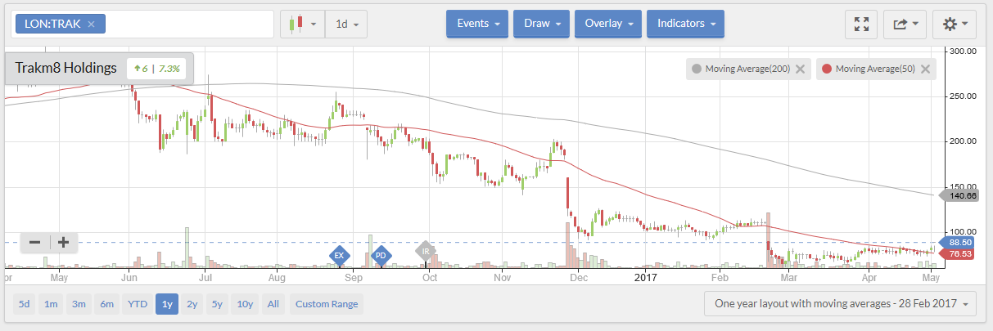Expand the Overlay dropdown menu
The image size is (993, 331).
pos(607,24)
